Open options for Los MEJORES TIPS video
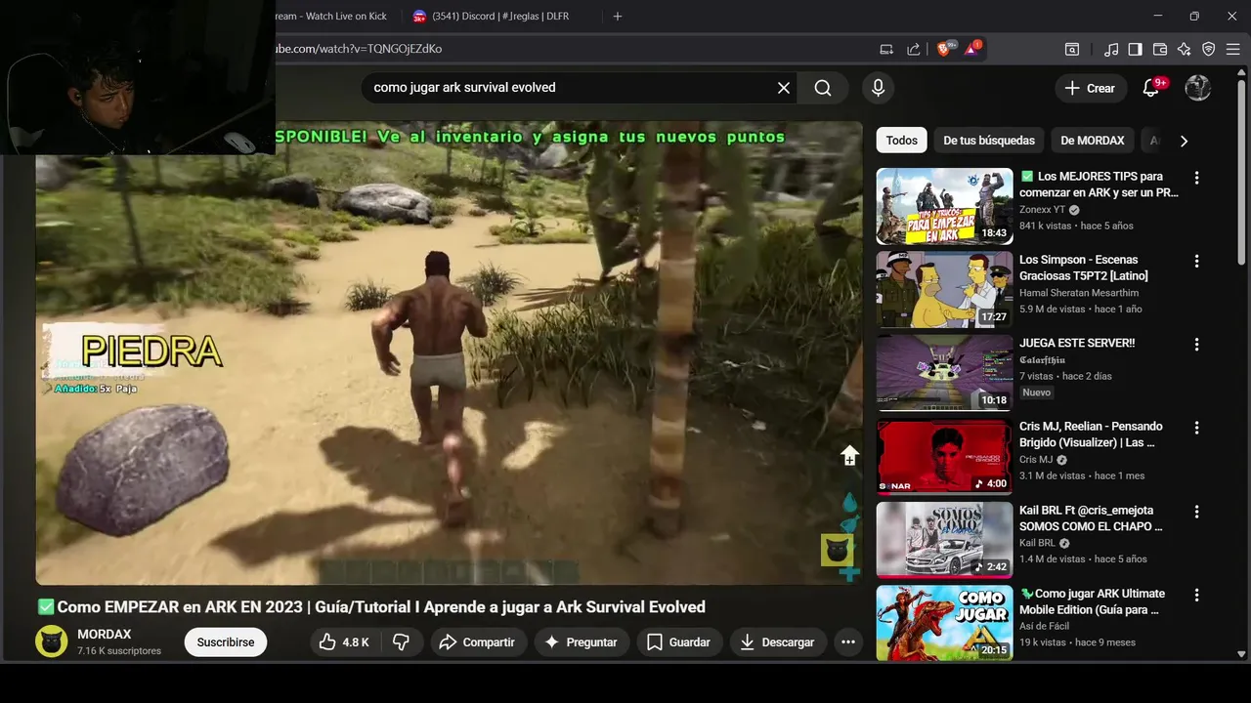The height and width of the screenshot is (703, 1251). 1196,178
